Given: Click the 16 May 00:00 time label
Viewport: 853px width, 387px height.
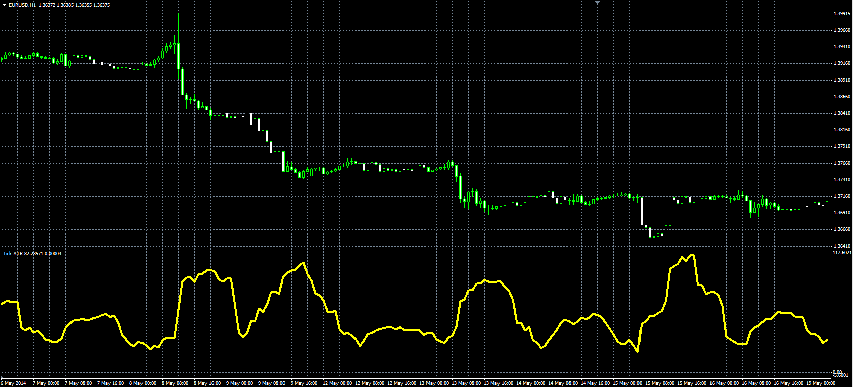Looking at the screenshot, I should point(724,383).
